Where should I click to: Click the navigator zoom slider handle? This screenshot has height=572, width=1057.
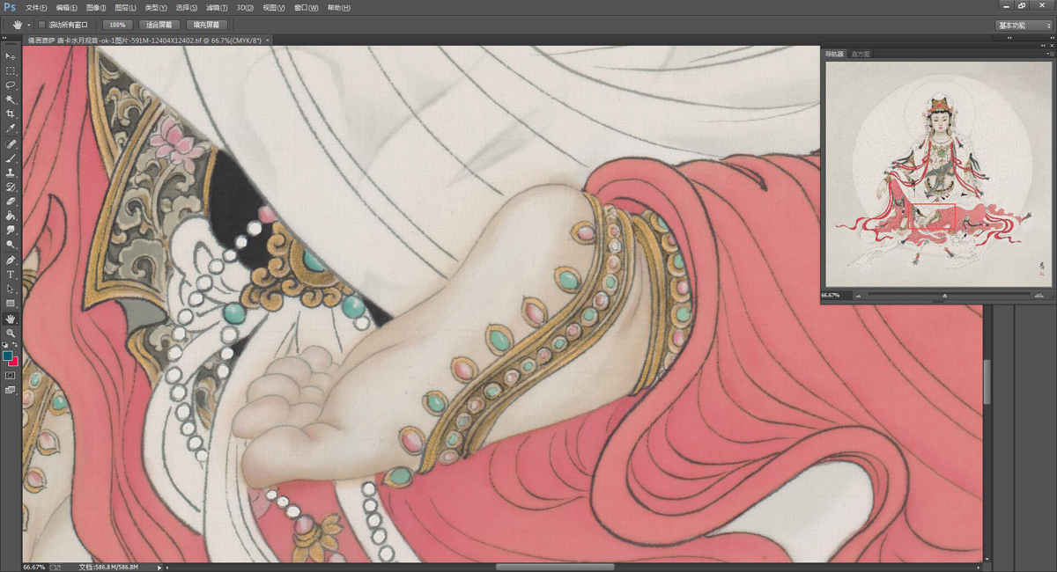pos(945,297)
